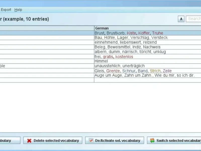Click Delete selected vocabulary button
This screenshot has height=151, width=201.
click(x=53, y=140)
